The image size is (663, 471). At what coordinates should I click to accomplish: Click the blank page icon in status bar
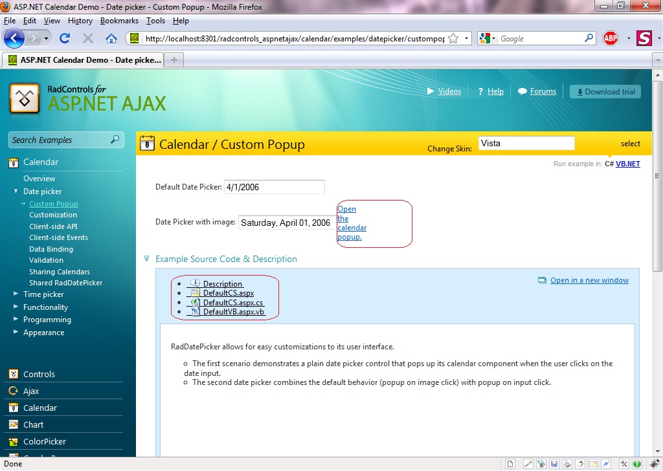pyautogui.click(x=510, y=464)
